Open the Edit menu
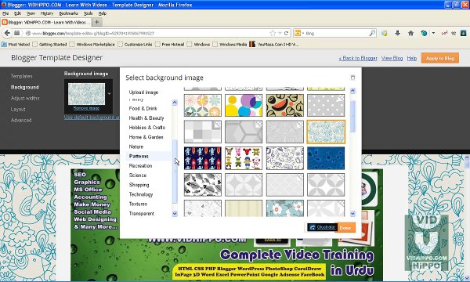This screenshot has height=282, width=470. (x=18, y=13)
